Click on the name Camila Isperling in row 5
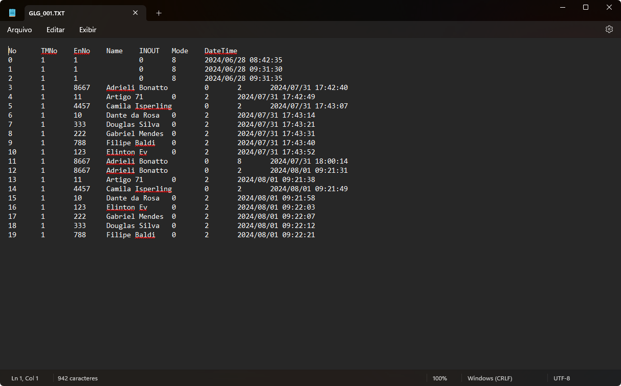The width and height of the screenshot is (621, 386). (139, 106)
